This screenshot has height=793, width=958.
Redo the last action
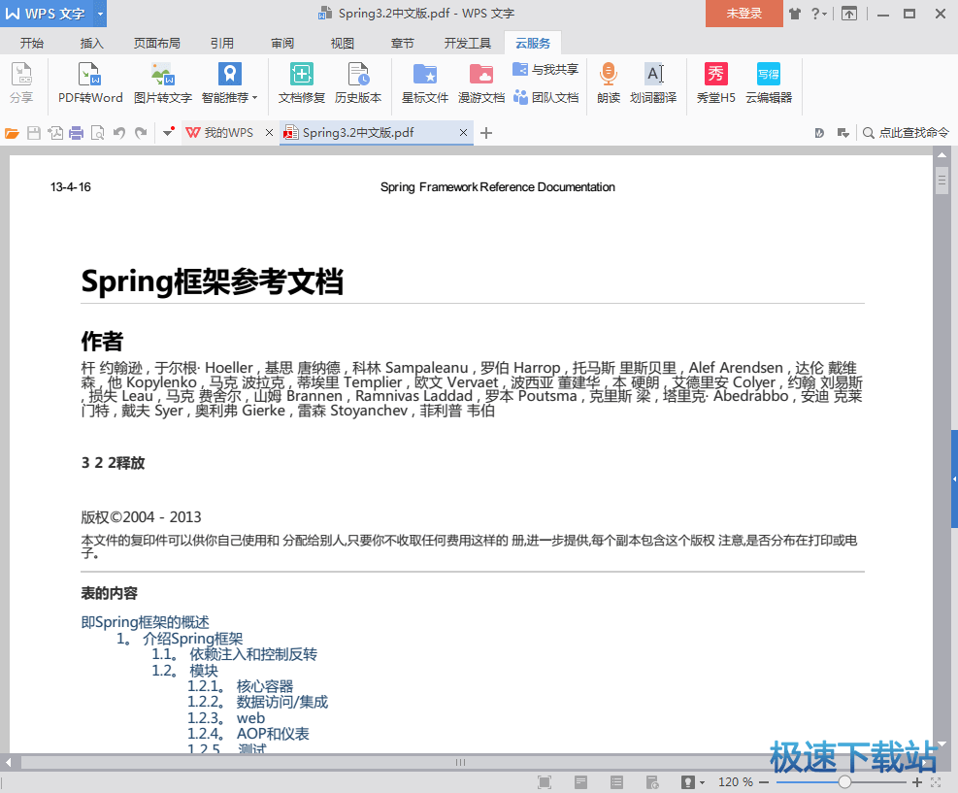141,133
